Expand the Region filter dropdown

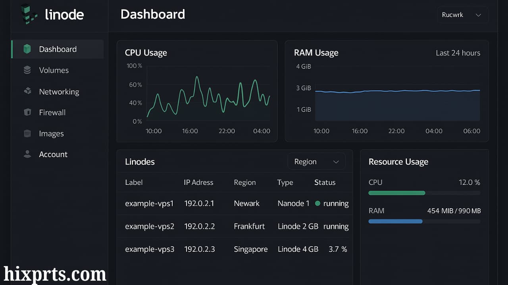[316, 161]
